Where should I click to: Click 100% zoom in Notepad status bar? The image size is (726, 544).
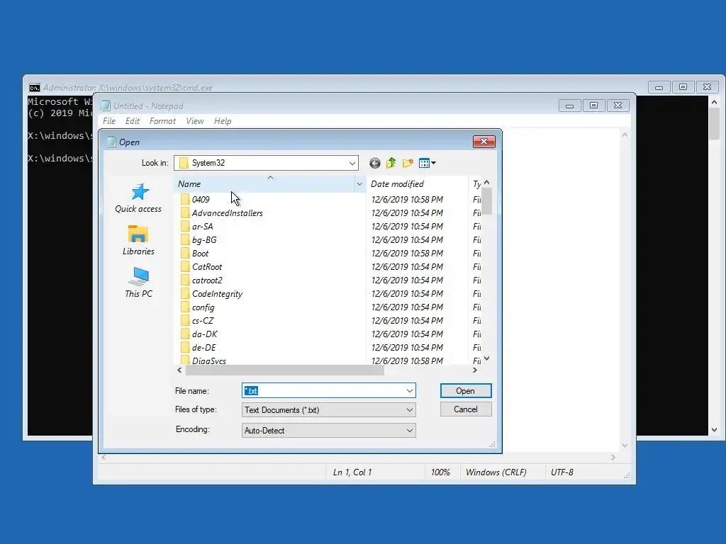[x=440, y=472]
